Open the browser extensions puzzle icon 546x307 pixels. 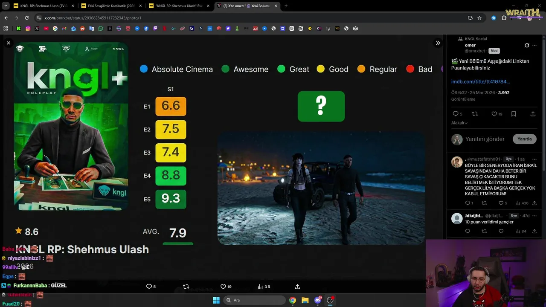(504, 18)
